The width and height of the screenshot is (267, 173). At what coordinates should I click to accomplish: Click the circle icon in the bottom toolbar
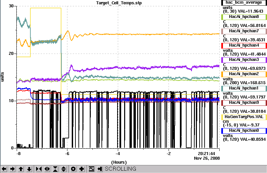click(73, 169)
